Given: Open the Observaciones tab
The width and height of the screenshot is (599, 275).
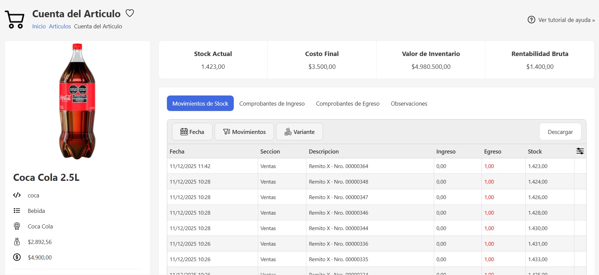Looking at the screenshot, I should (409, 104).
